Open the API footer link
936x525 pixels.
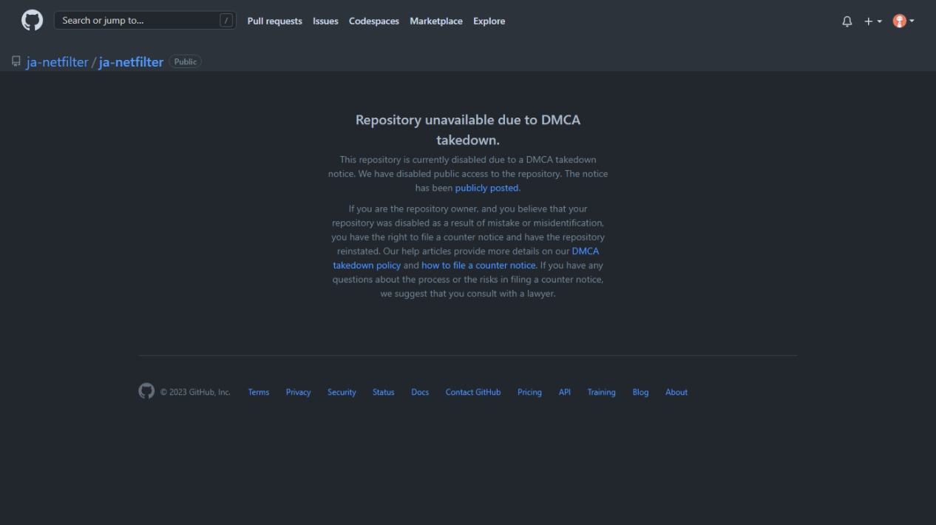(x=565, y=393)
